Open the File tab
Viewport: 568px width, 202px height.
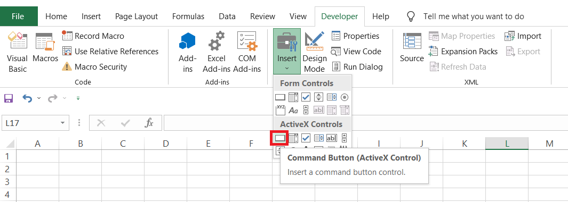18,16
